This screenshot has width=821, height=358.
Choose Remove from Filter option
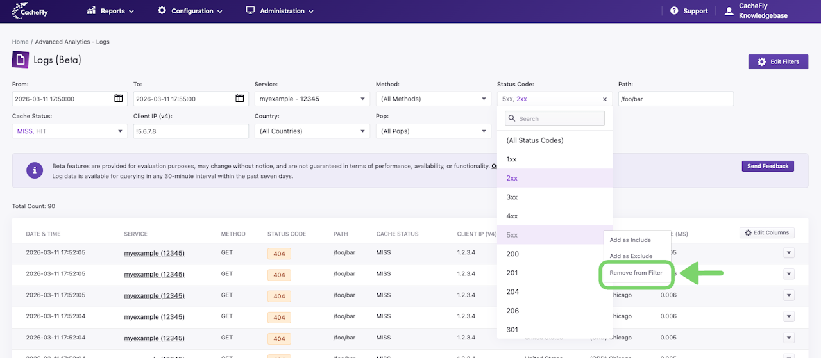coord(636,273)
